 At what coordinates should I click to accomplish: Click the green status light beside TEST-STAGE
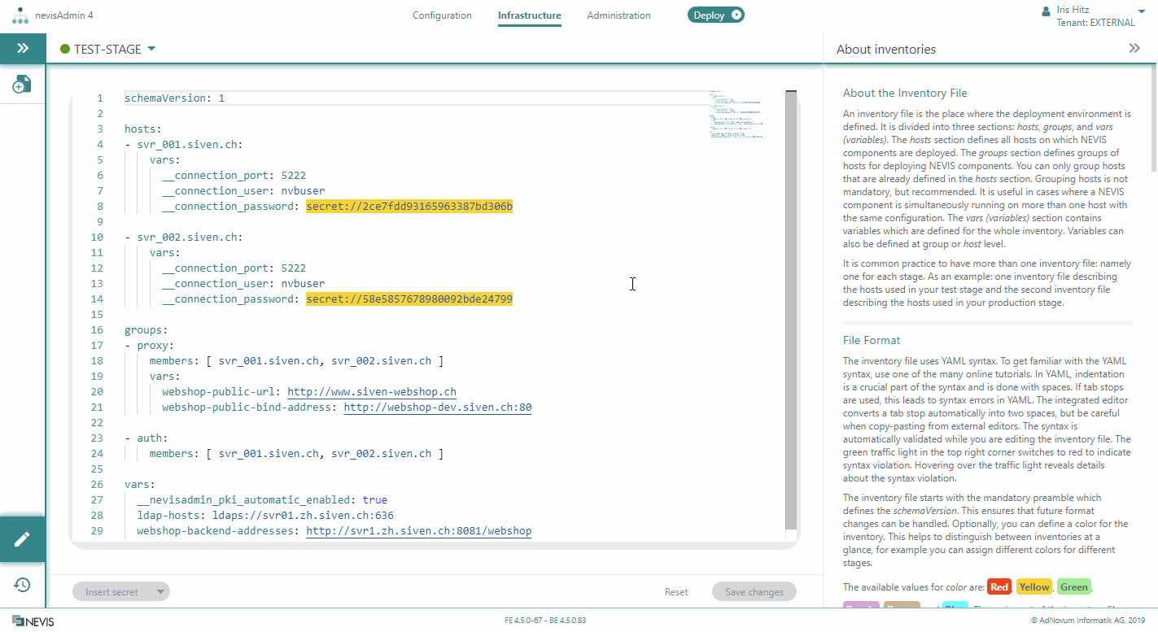click(x=65, y=50)
